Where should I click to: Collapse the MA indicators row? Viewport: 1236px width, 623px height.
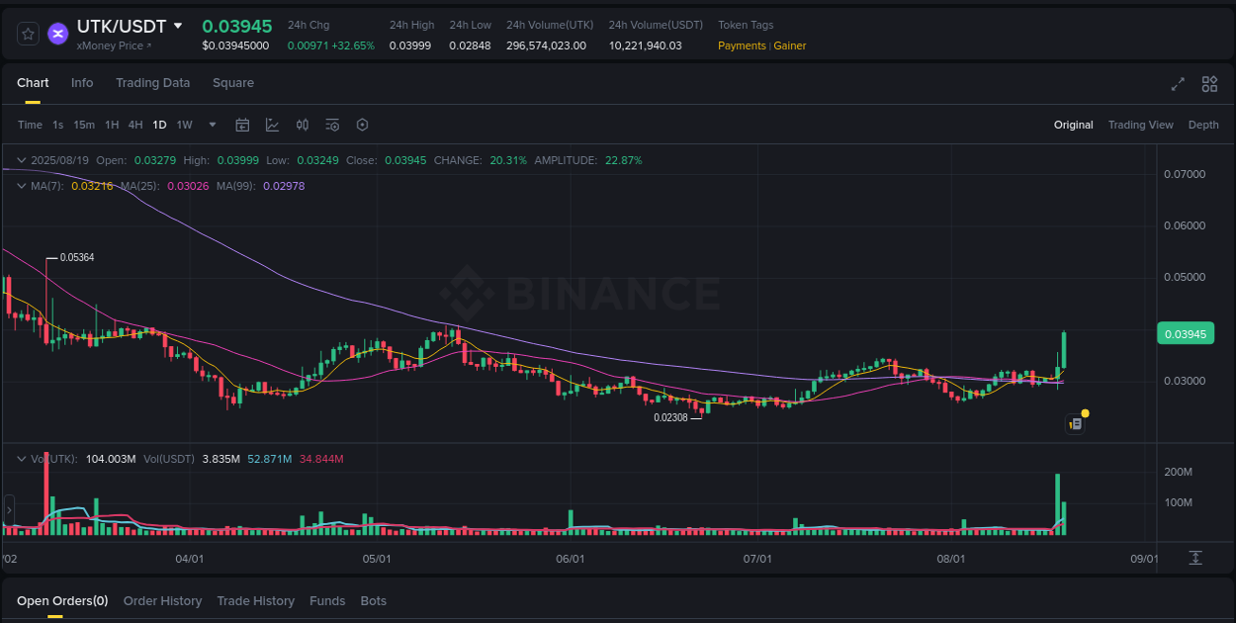tap(20, 185)
